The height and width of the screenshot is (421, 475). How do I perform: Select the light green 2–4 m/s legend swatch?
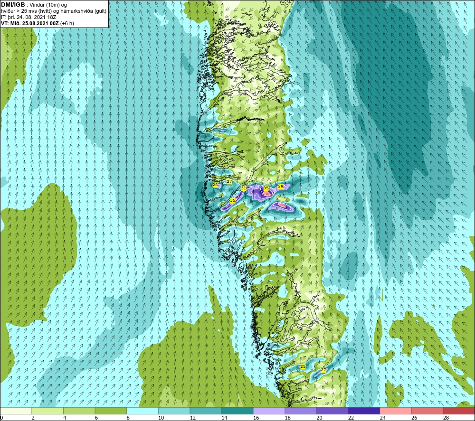[x=47, y=411]
